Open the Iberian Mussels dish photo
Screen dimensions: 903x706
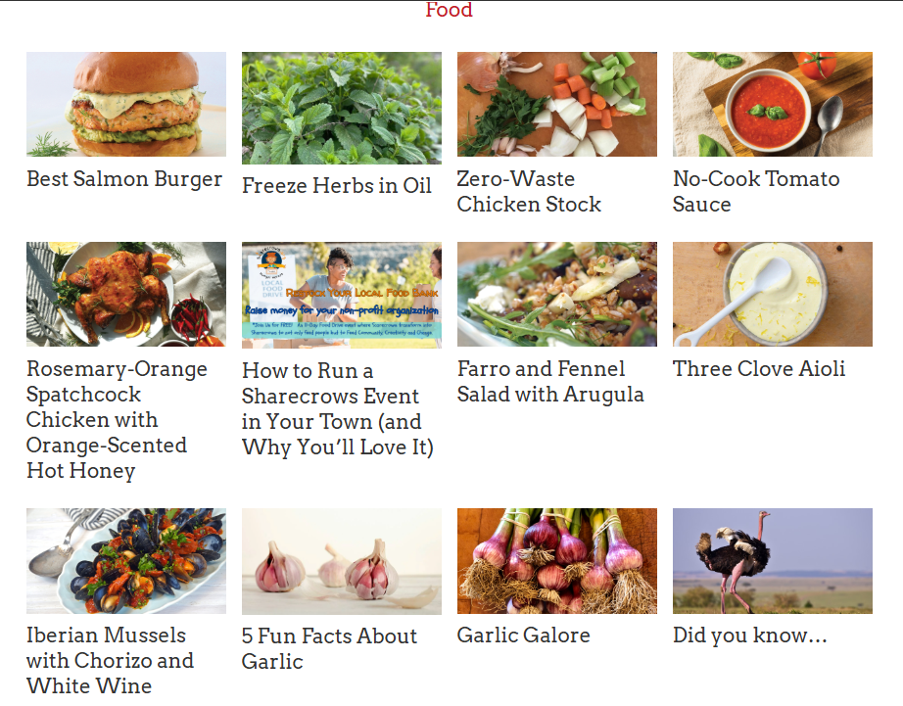tap(126, 561)
